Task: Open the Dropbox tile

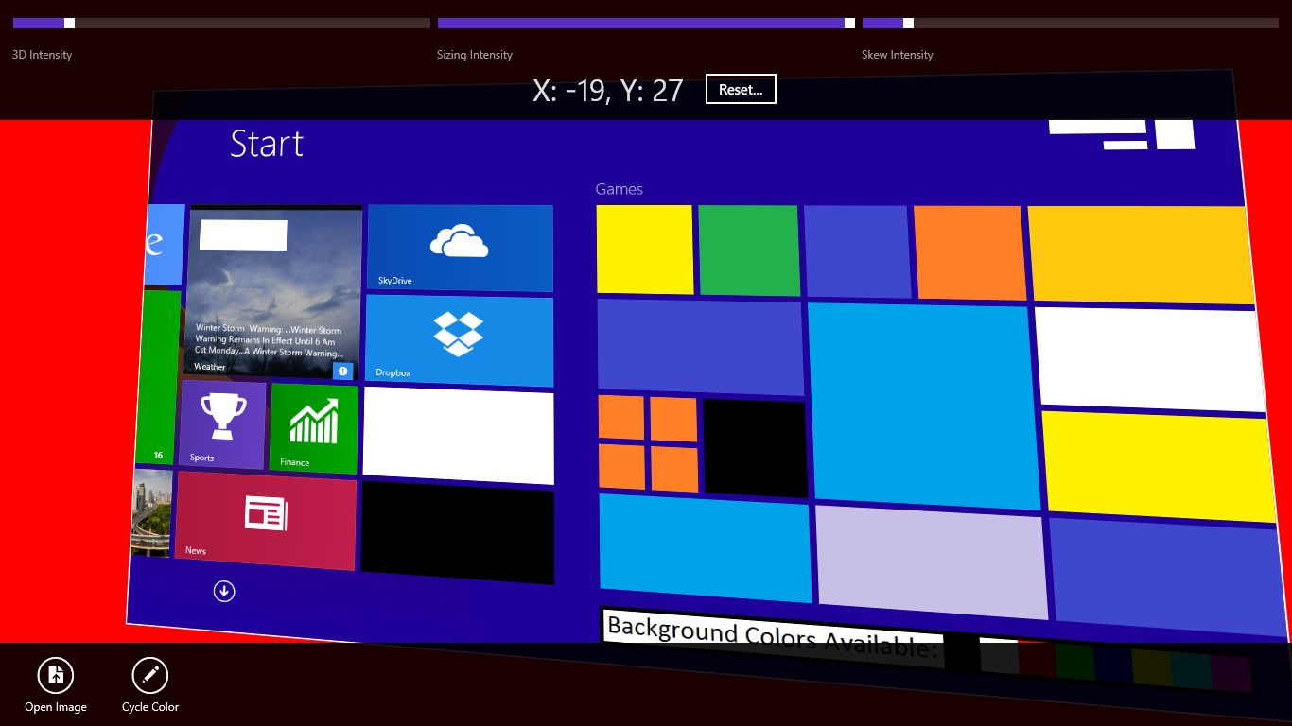Action: click(459, 339)
